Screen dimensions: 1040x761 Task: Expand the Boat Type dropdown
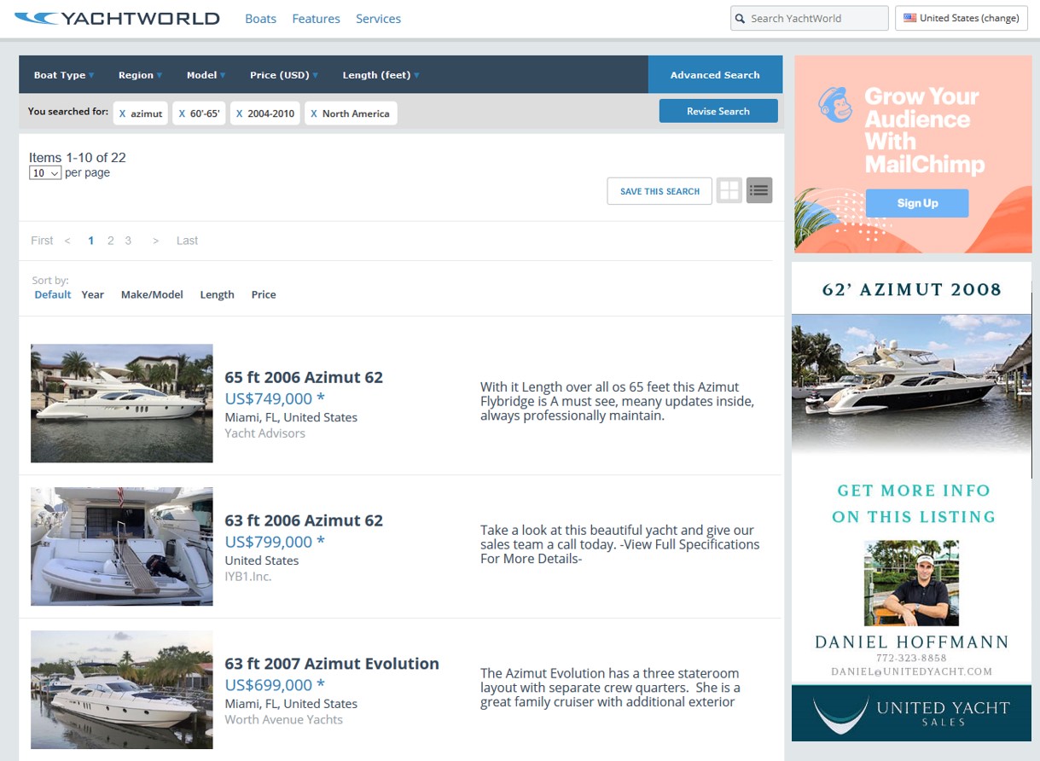pos(64,75)
